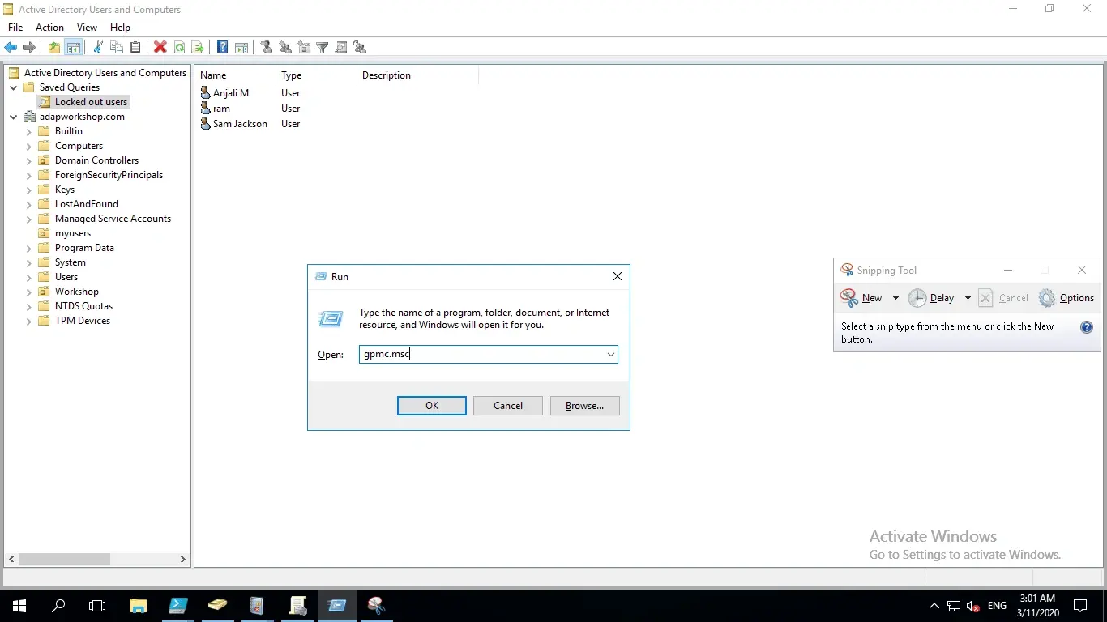The width and height of the screenshot is (1107, 622).
Task: Click the user icon beside Sam Jackson
Action: (x=206, y=124)
